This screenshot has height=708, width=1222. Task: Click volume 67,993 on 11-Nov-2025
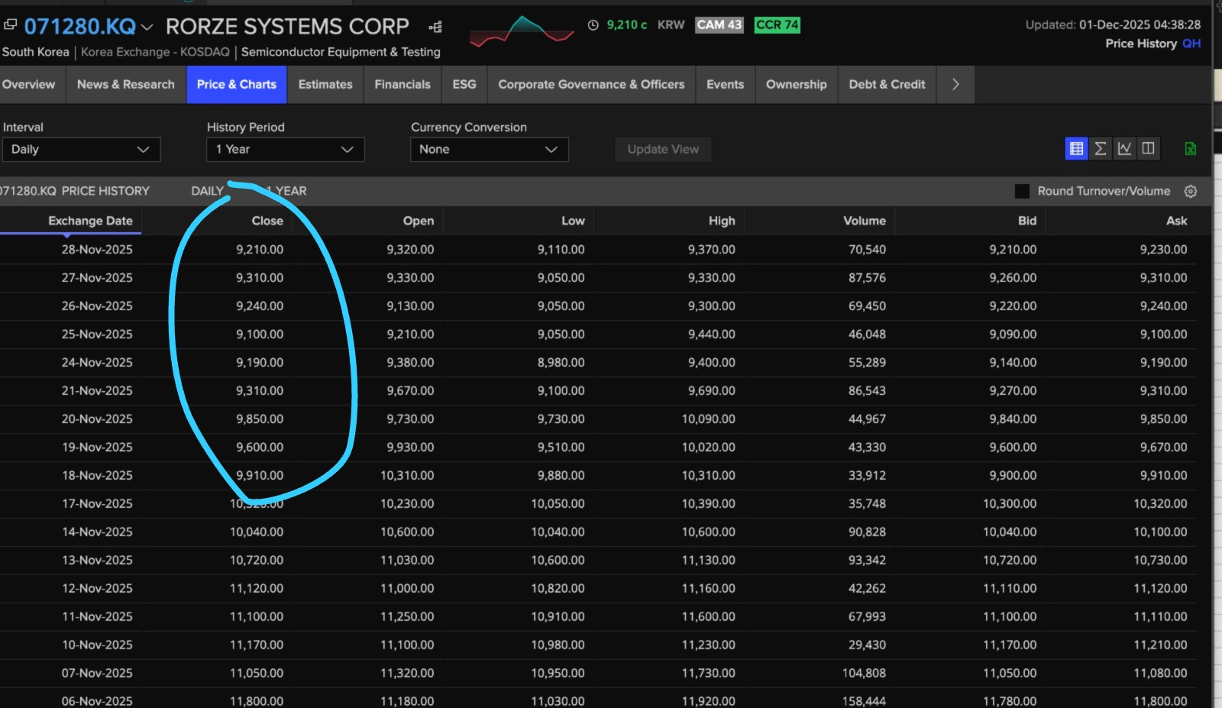click(867, 616)
